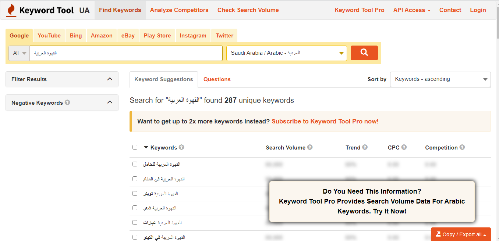The image size is (499, 241).
Task: Open the Contact page link
Action: point(450,10)
